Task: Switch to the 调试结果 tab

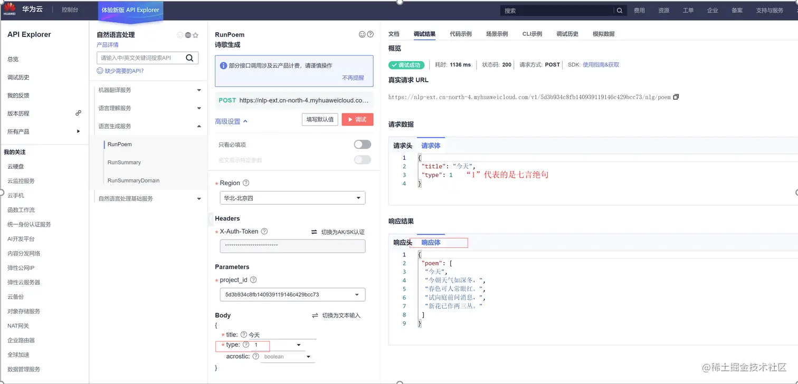Action: pyautogui.click(x=424, y=34)
